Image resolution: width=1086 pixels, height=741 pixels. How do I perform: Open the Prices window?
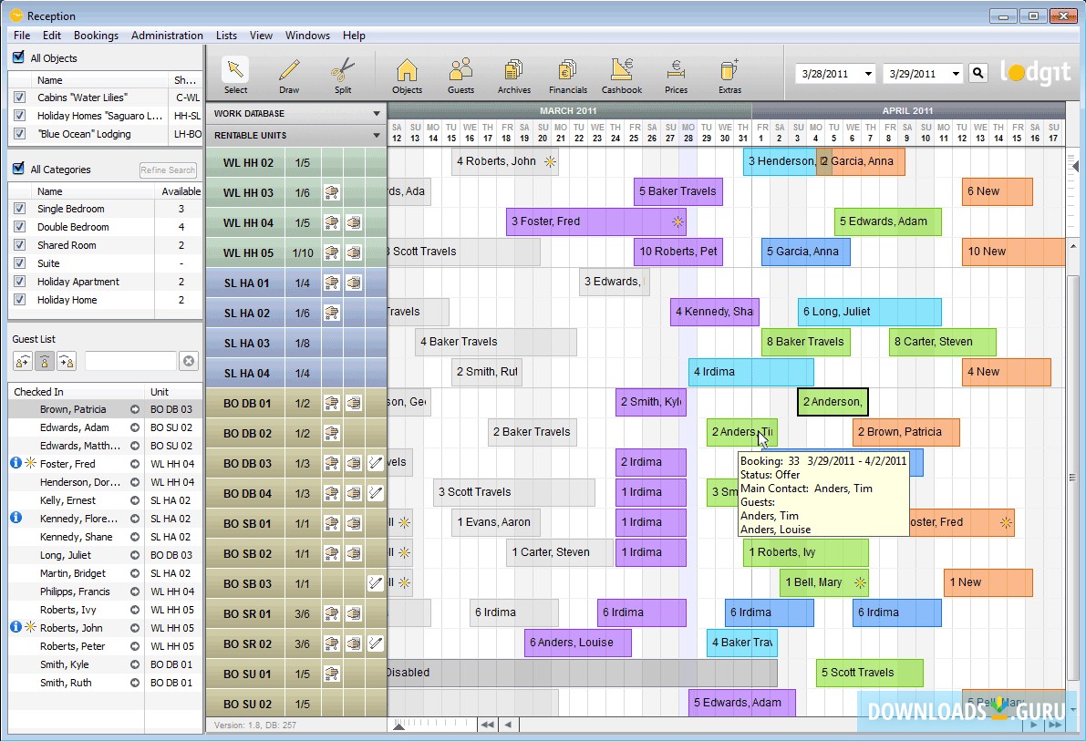click(x=676, y=73)
